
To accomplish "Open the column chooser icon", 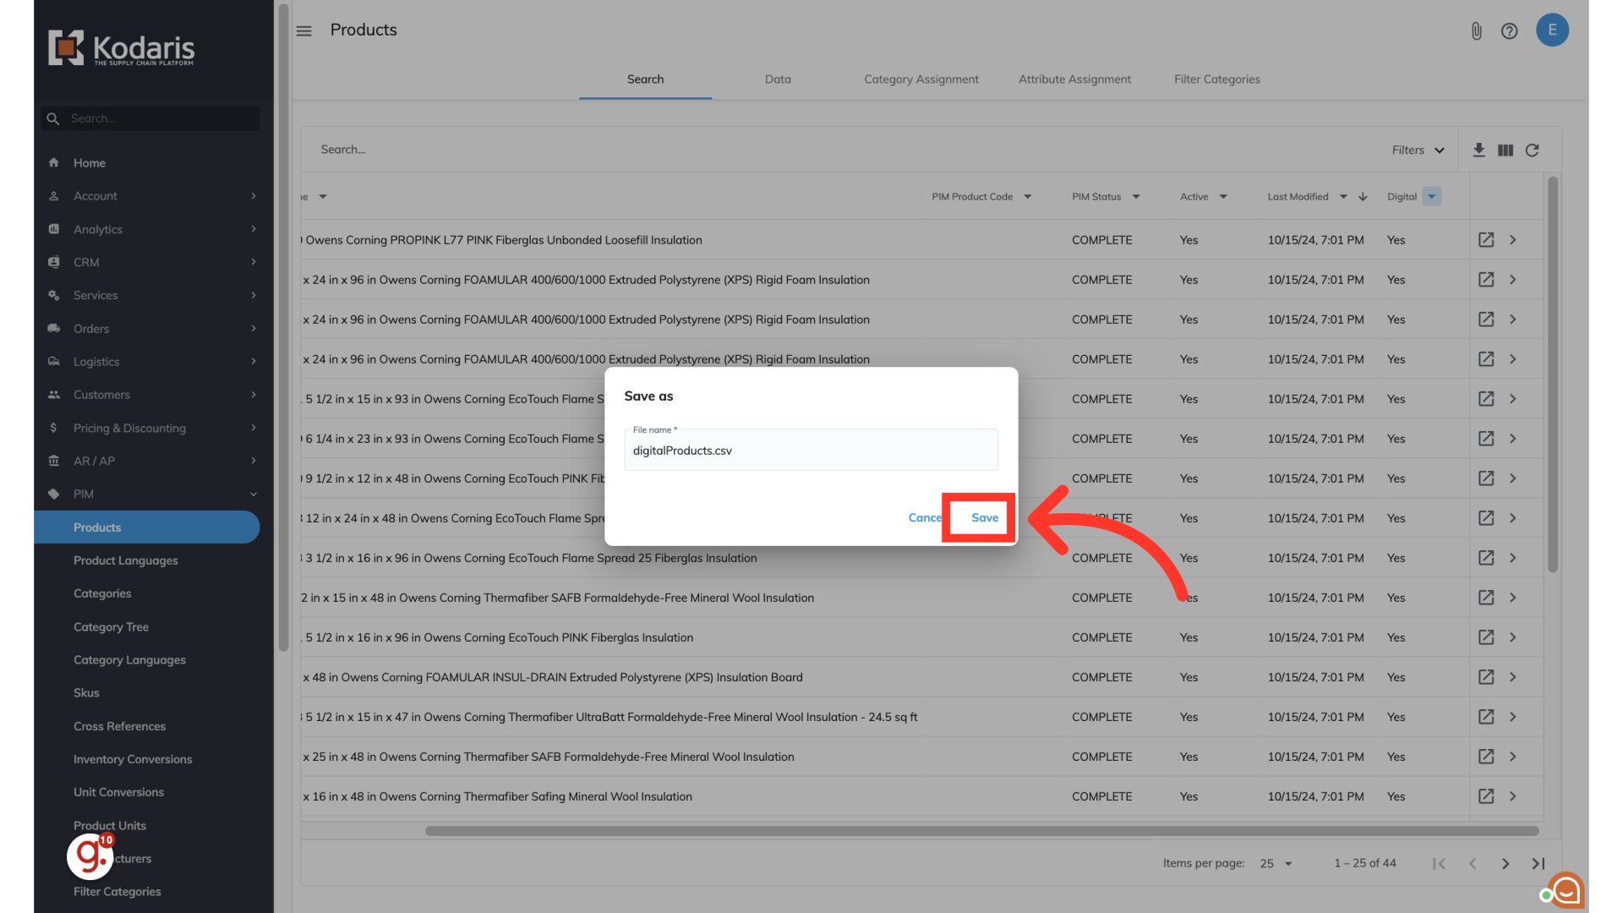I will coord(1506,150).
